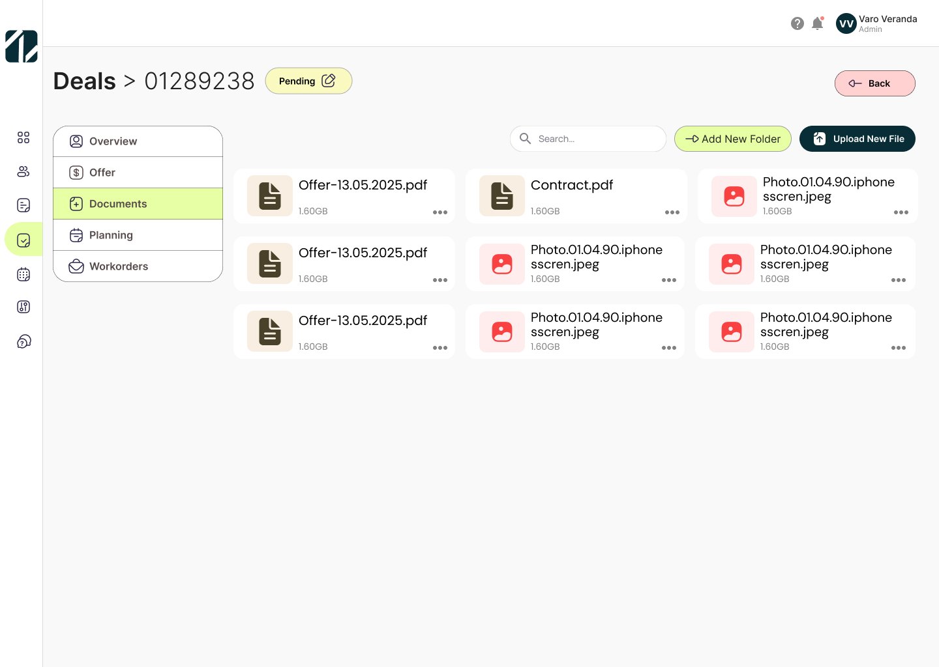Switch to the Overview tab
This screenshot has height=667, width=939.
138,141
